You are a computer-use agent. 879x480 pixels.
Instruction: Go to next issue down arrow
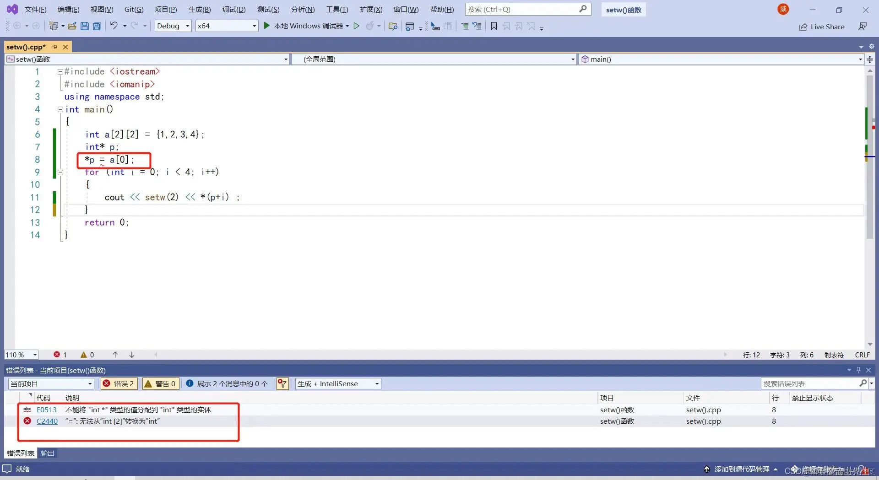(x=132, y=355)
